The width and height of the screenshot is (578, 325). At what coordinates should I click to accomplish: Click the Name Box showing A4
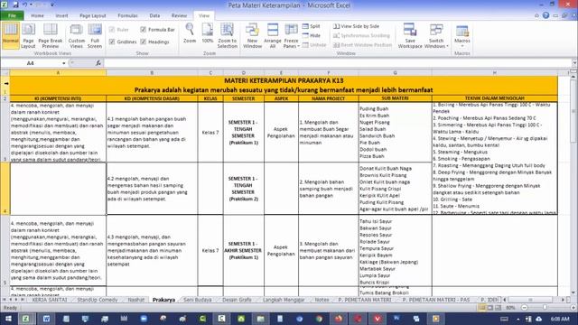[x=31, y=63]
